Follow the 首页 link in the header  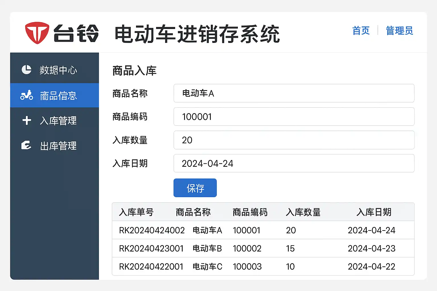coord(361,31)
